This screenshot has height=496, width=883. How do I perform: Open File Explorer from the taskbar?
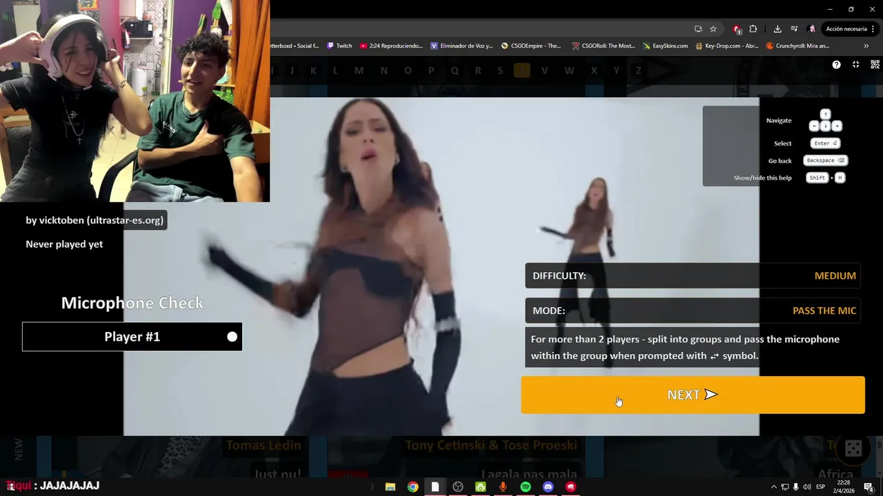390,487
